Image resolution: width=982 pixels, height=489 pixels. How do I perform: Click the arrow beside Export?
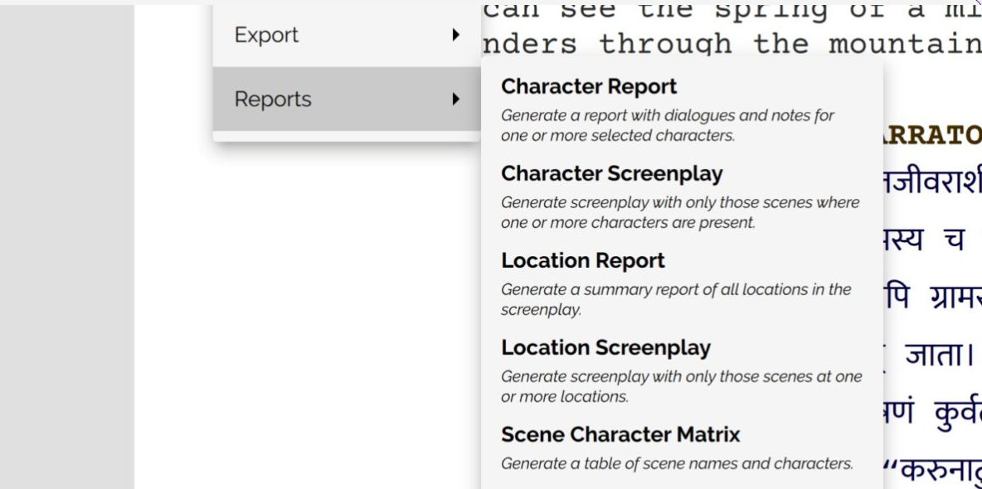tap(455, 35)
